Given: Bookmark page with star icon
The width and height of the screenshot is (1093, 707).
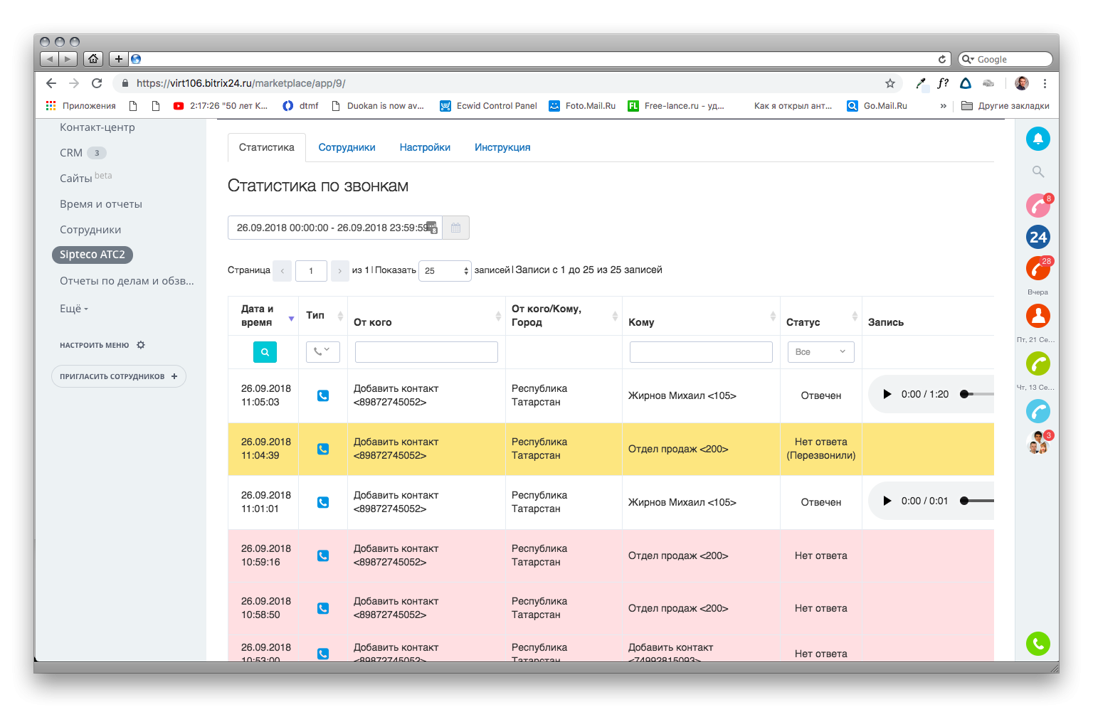Looking at the screenshot, I should pos(889,83).
